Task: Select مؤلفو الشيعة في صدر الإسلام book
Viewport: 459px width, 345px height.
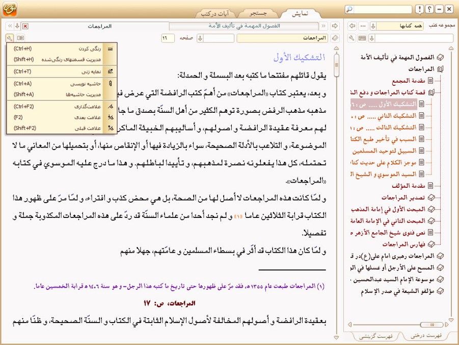Action: point(397,291)
